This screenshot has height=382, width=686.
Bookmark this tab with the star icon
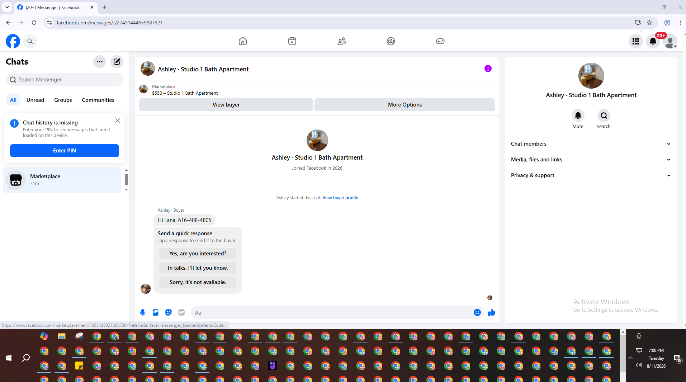(649, 23)
